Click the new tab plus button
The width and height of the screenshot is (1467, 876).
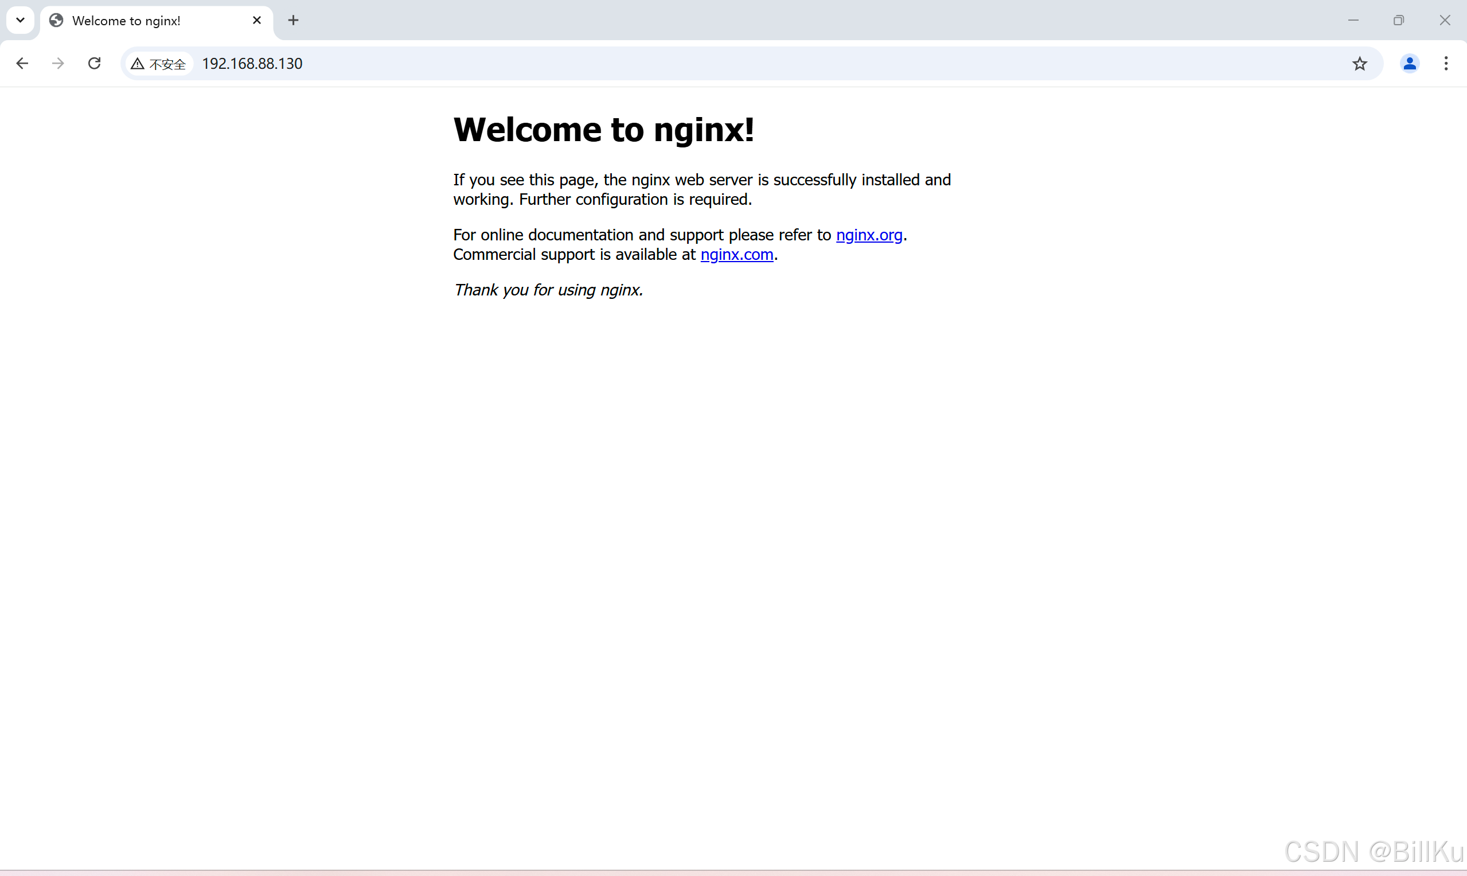[293, 20]
